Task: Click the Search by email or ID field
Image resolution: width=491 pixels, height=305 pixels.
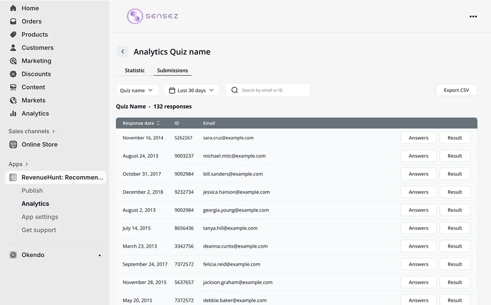Action: (268, 90)
